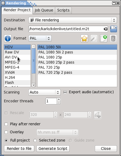Click the star favorite profile icon
The width and height of the screenshot is (121, 156).
click(84, 38)
